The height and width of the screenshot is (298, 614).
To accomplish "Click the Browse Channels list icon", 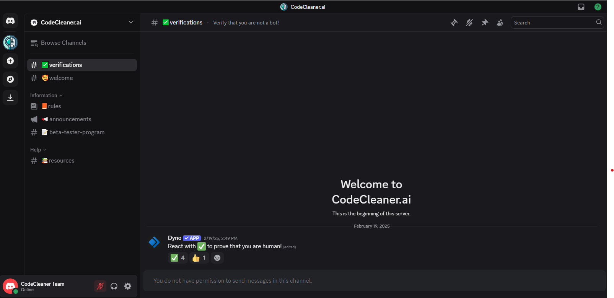I will click(34, 43).
